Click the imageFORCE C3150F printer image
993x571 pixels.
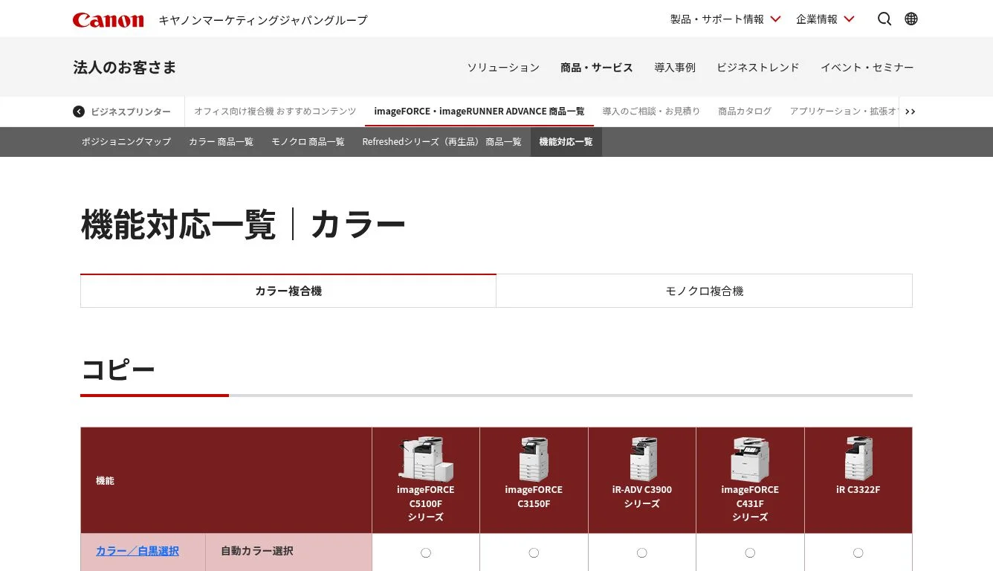534,459
